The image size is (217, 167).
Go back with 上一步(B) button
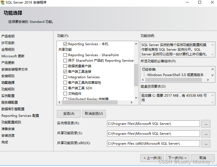(152, 158)
